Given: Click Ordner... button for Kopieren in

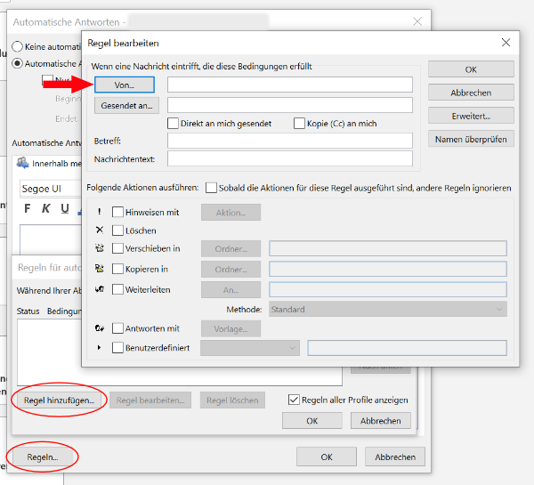Looking at the screenshot, I should tap(231, 270).
